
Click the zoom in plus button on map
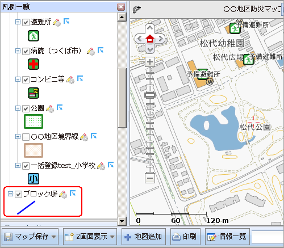(150, 62)
